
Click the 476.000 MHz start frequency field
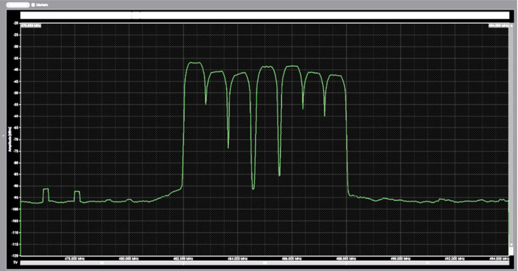[30, 26]
